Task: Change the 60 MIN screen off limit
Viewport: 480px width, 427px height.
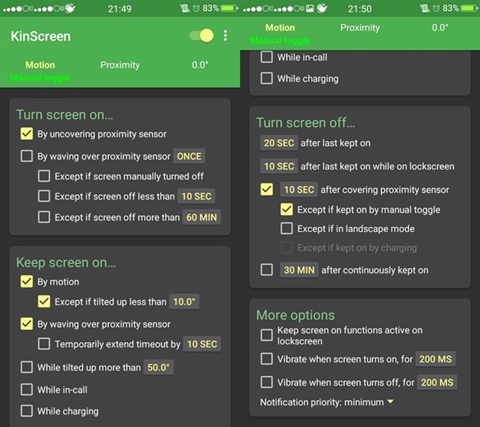Action: pyautogui.click(x=202, y=217)
